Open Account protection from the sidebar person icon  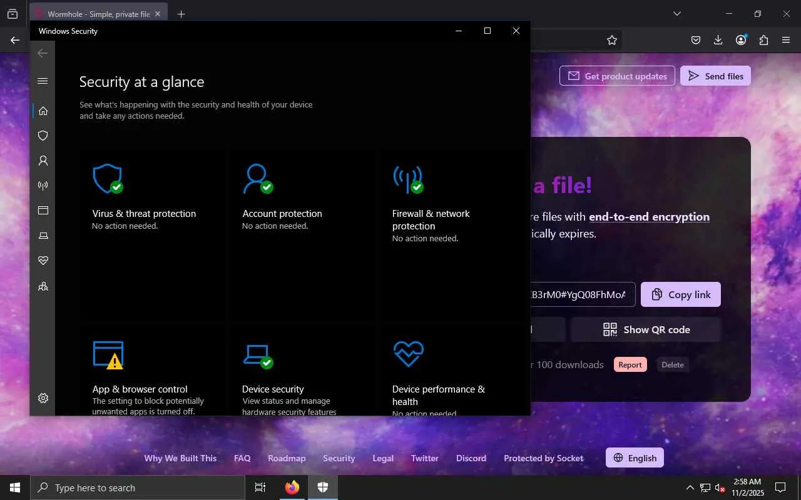(x=43, y=161)
